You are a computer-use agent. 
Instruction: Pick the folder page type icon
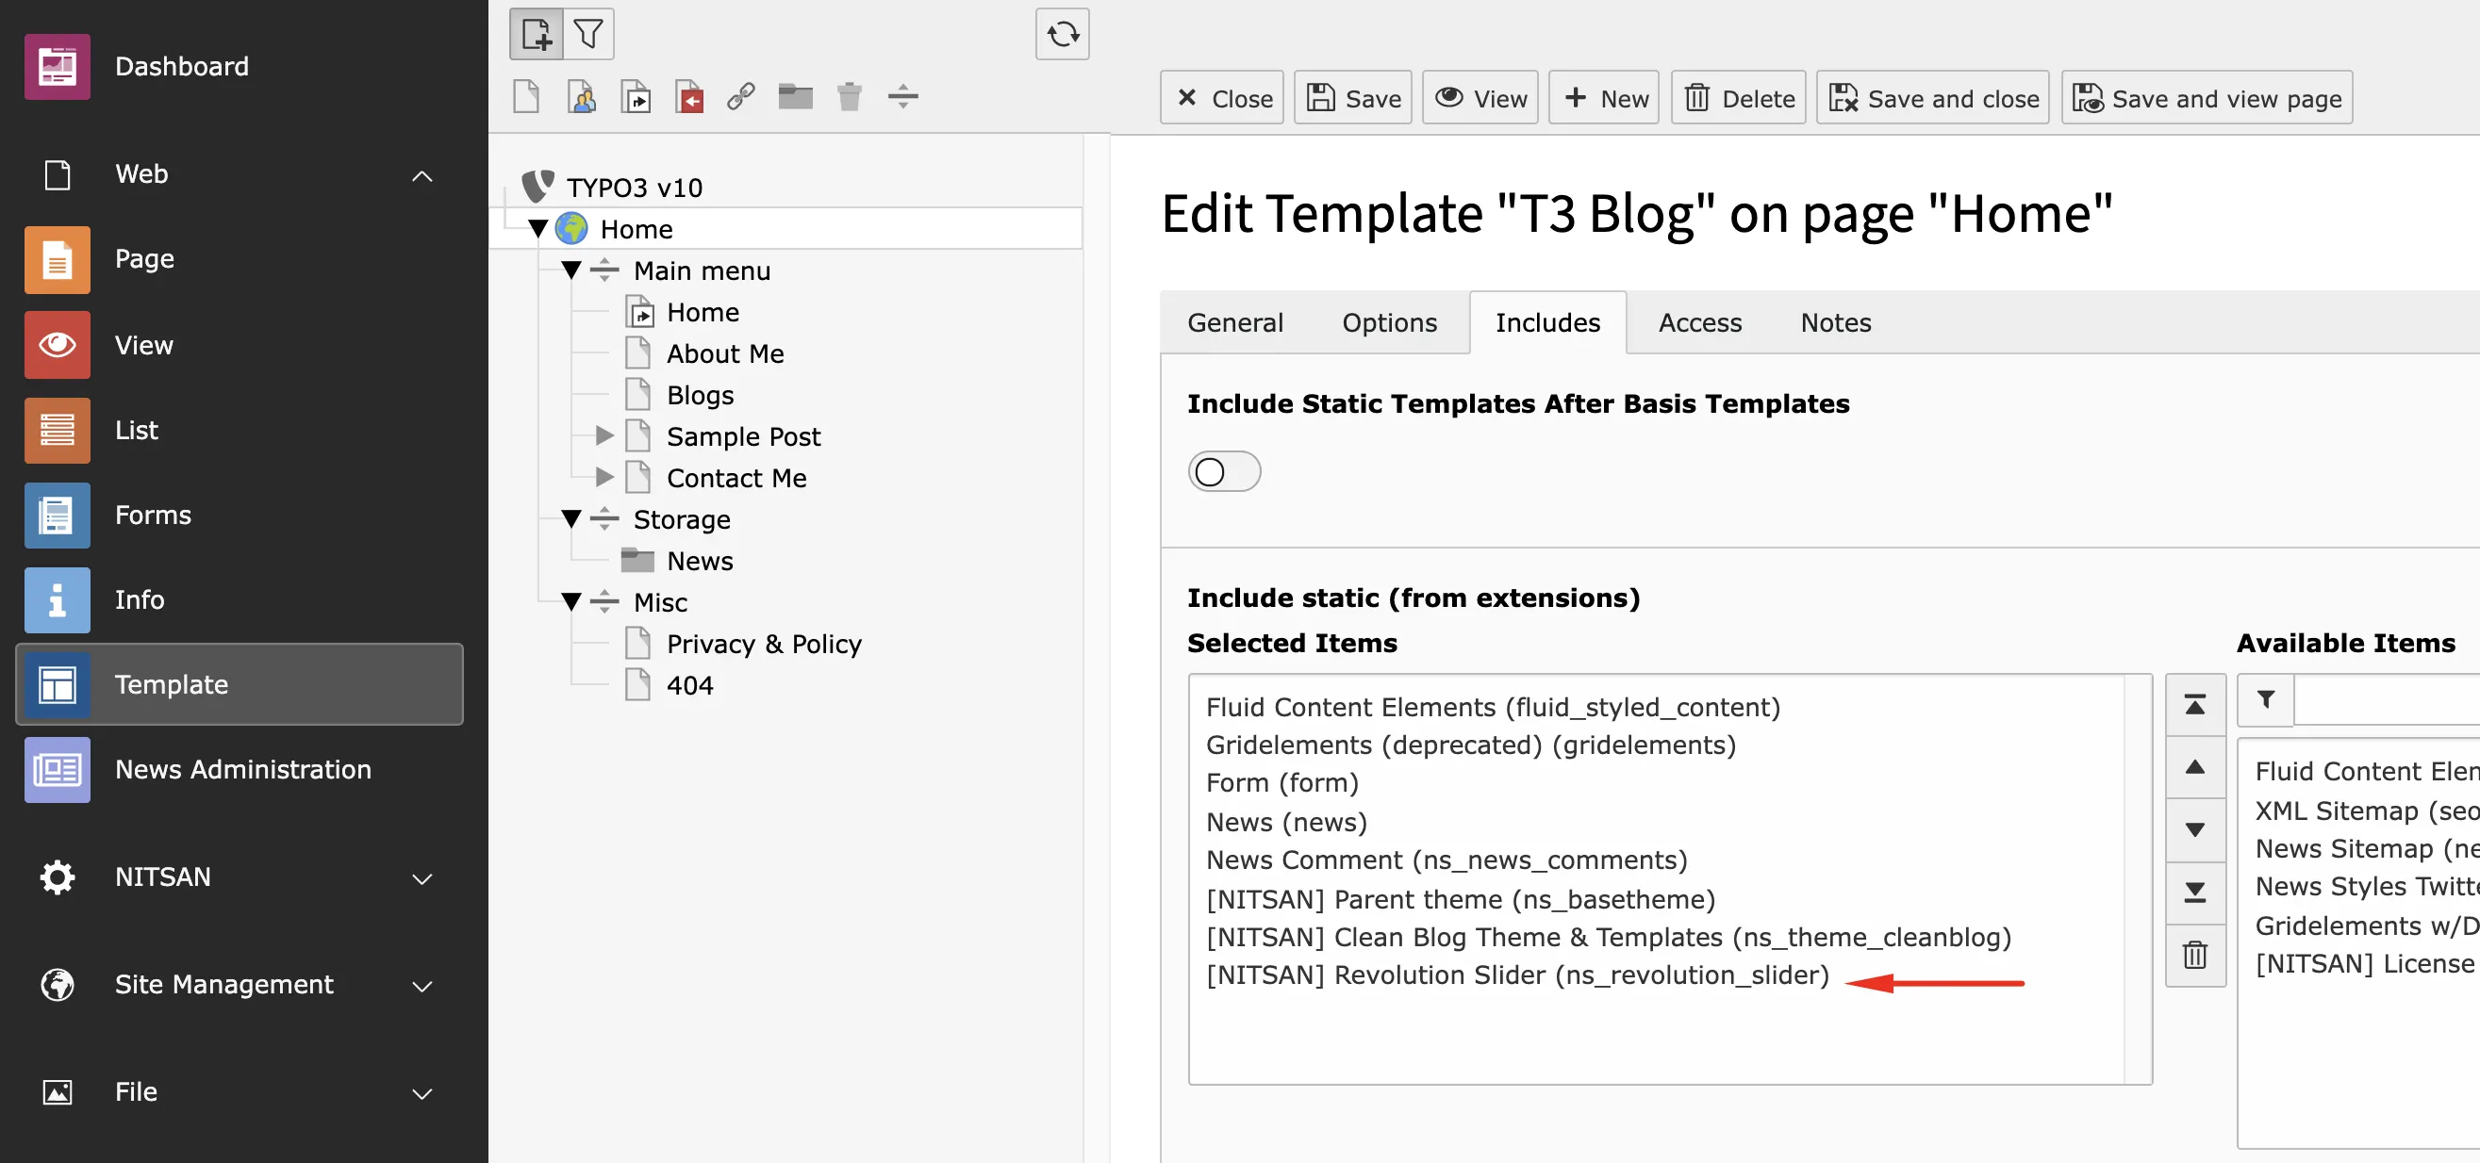click(x=795, y=97)
